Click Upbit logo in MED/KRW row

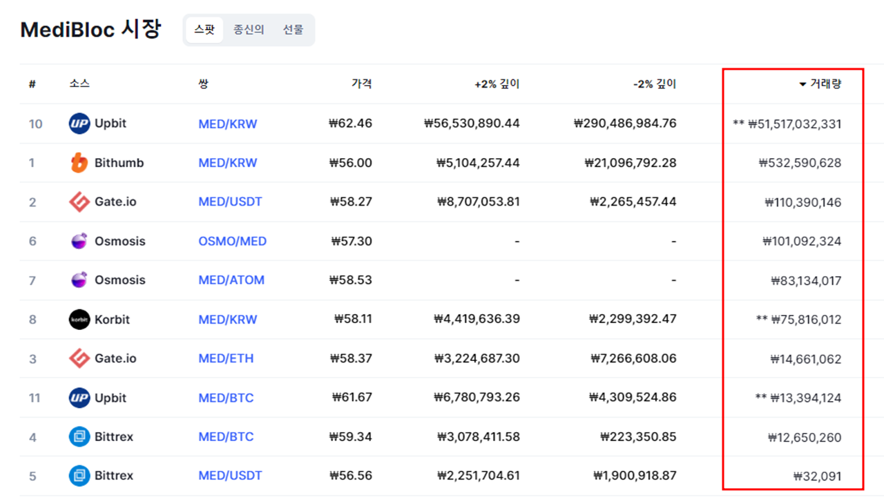point(79,124)
